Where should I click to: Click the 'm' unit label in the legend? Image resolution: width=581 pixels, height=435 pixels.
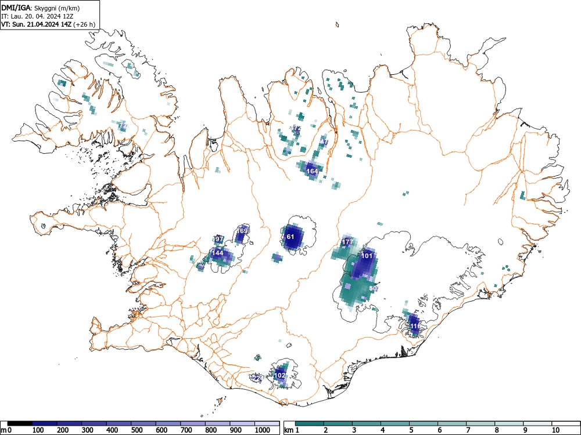point(3,430)
